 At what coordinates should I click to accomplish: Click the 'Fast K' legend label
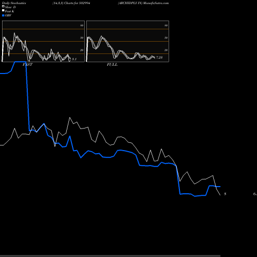(10, 11)
